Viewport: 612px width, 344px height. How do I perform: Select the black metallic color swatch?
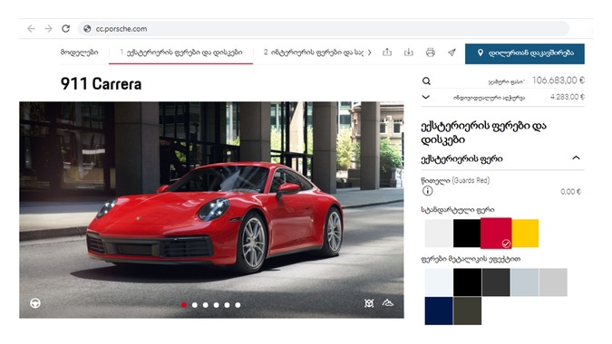tap(467, 282)
